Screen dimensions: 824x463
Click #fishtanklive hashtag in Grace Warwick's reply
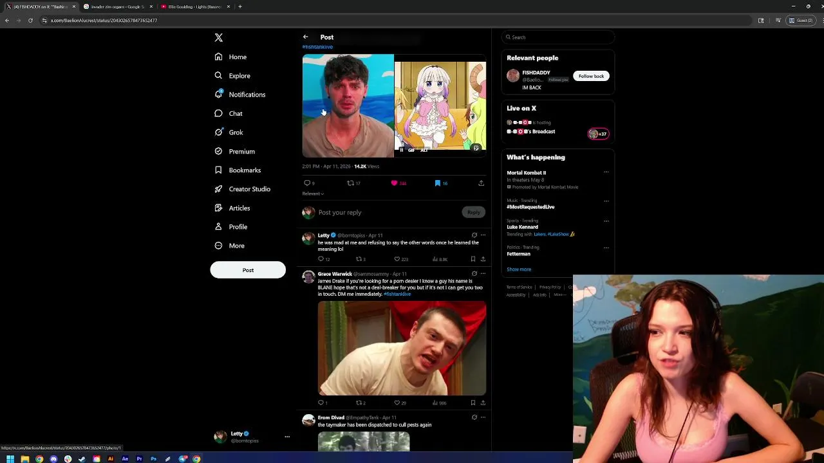(397, 294)
